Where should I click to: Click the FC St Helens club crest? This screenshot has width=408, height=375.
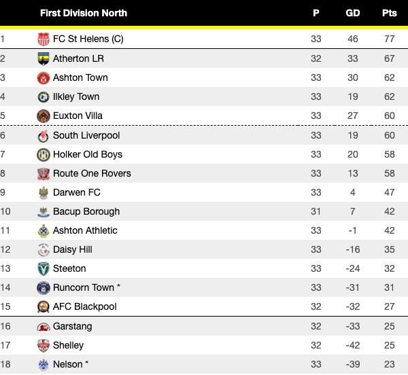(x=44, y=39)
